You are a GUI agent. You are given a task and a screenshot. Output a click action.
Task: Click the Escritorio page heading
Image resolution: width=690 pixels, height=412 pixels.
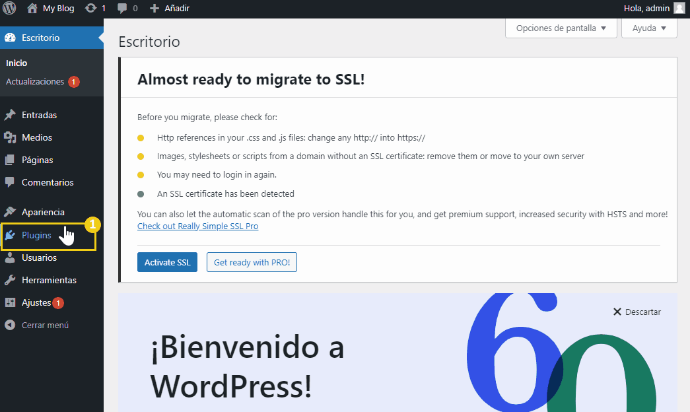[x=149, y=42]
